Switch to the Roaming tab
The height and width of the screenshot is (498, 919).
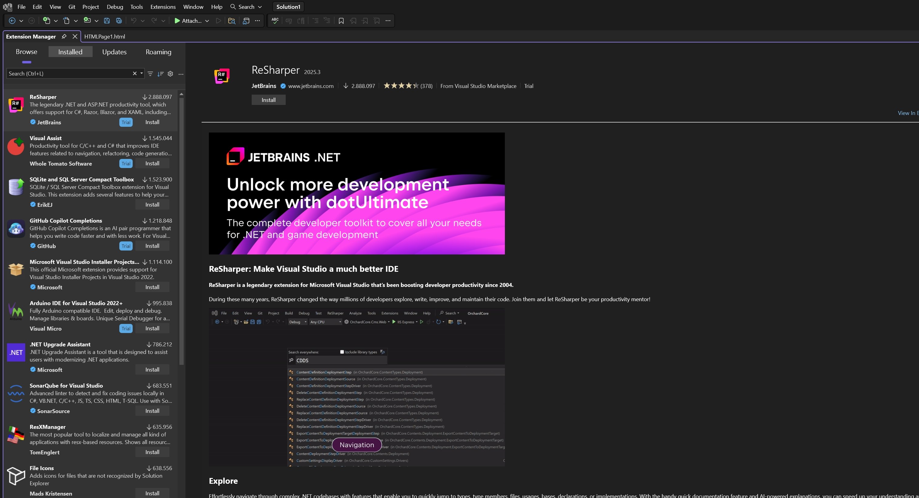click(158, 52)
